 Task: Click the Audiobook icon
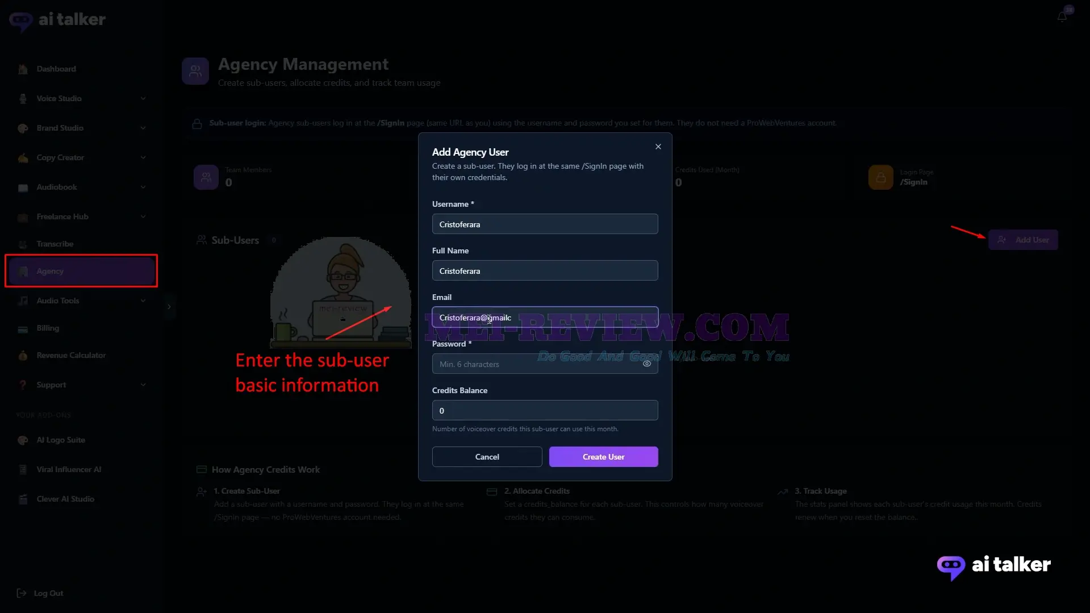click(x=23, y=187)
